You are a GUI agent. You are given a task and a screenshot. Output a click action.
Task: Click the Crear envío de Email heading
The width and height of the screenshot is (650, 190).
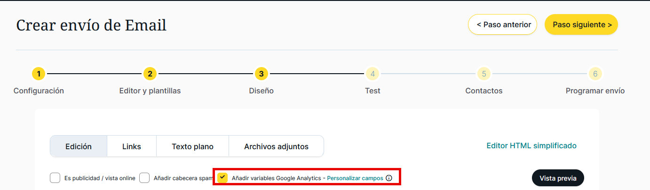(91, 25)
